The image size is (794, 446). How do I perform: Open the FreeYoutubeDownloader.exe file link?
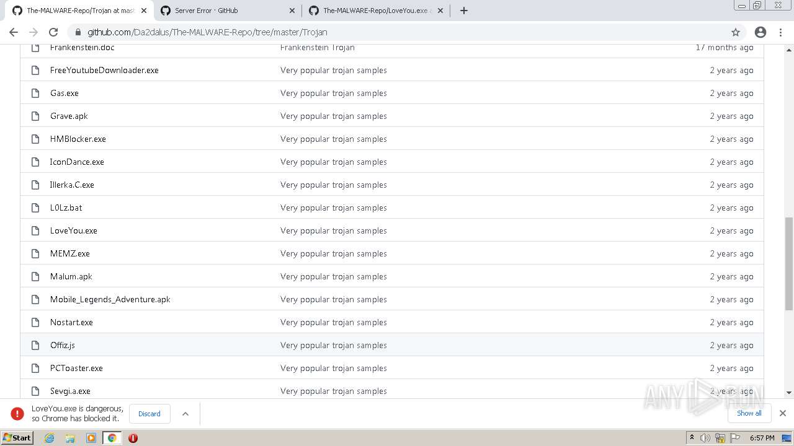104,70
